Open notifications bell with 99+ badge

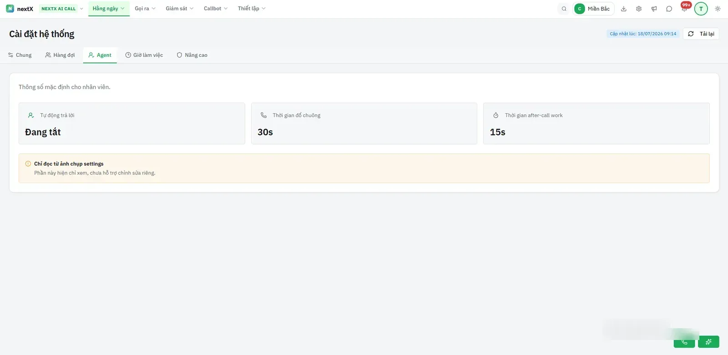(x=684, y=8)
